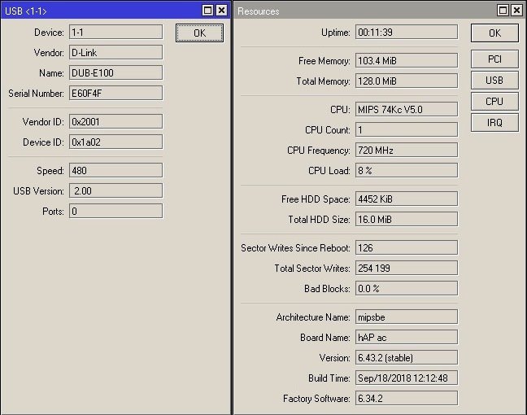This screenshot has width=527, height=415.
Task: Click the Name field showing DUB-E100
Action: [x=115, y=73]
